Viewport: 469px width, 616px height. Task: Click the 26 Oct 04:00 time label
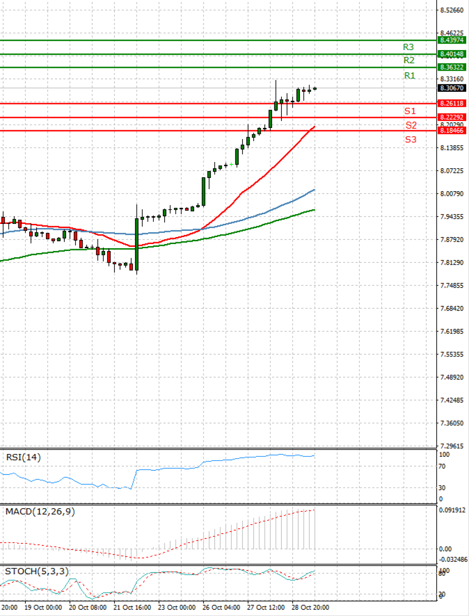(x=221, y=607)
